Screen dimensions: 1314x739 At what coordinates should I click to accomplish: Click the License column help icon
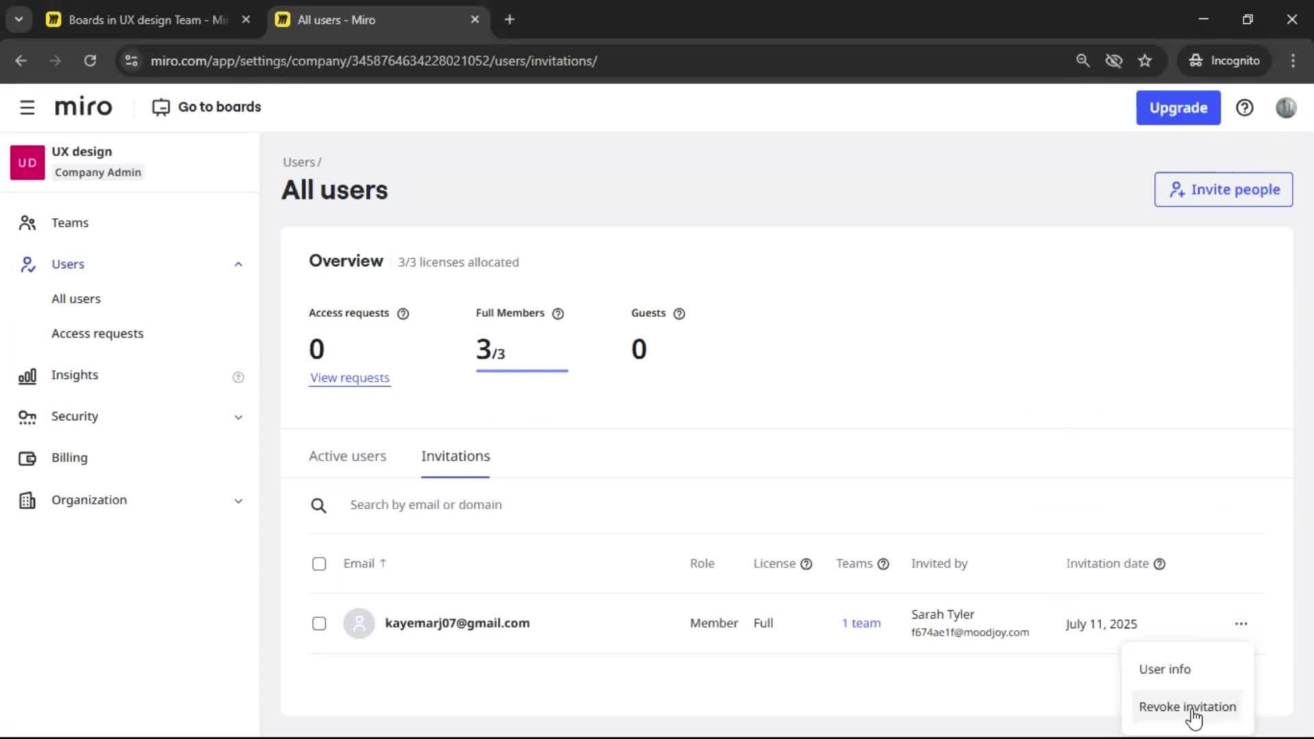click(806, 564)
